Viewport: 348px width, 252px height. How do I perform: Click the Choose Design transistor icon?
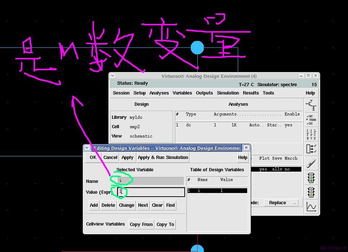(311, 105)
